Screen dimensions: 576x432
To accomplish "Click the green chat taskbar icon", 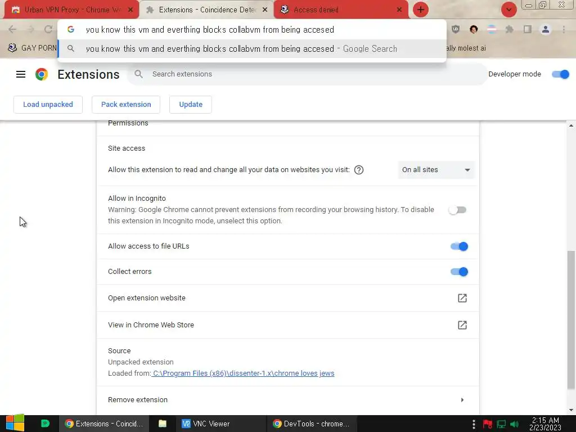I will point(45,424).
